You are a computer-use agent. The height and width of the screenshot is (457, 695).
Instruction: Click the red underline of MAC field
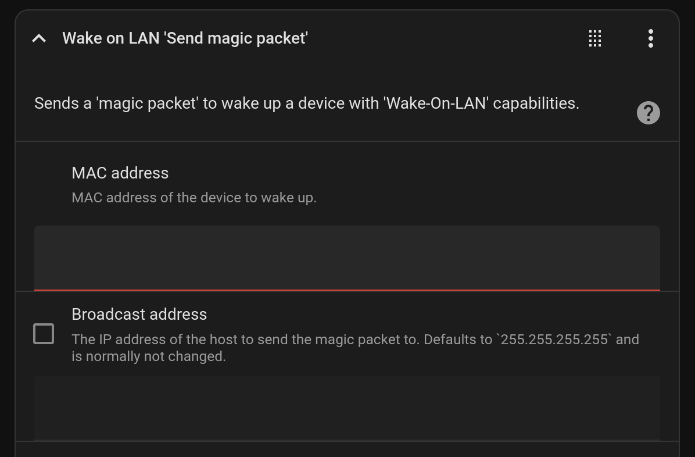[x=347, y=290]
